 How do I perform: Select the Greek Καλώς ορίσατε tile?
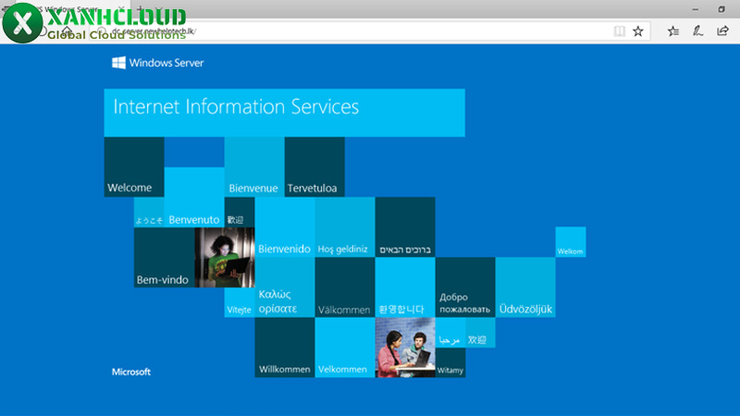[285, 288]
